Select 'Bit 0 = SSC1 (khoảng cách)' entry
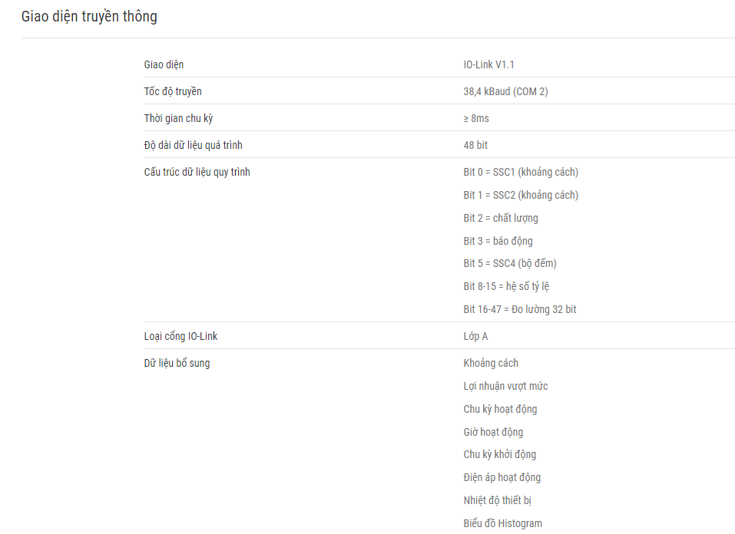Image resolution: width=735 pixels, height=534 pixels. (521, 172)
